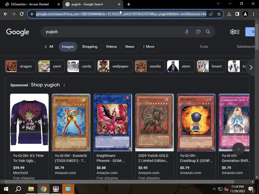
Task: Filter images by the exodia chip
Action: pyautogui.click(x=150, y=66)
